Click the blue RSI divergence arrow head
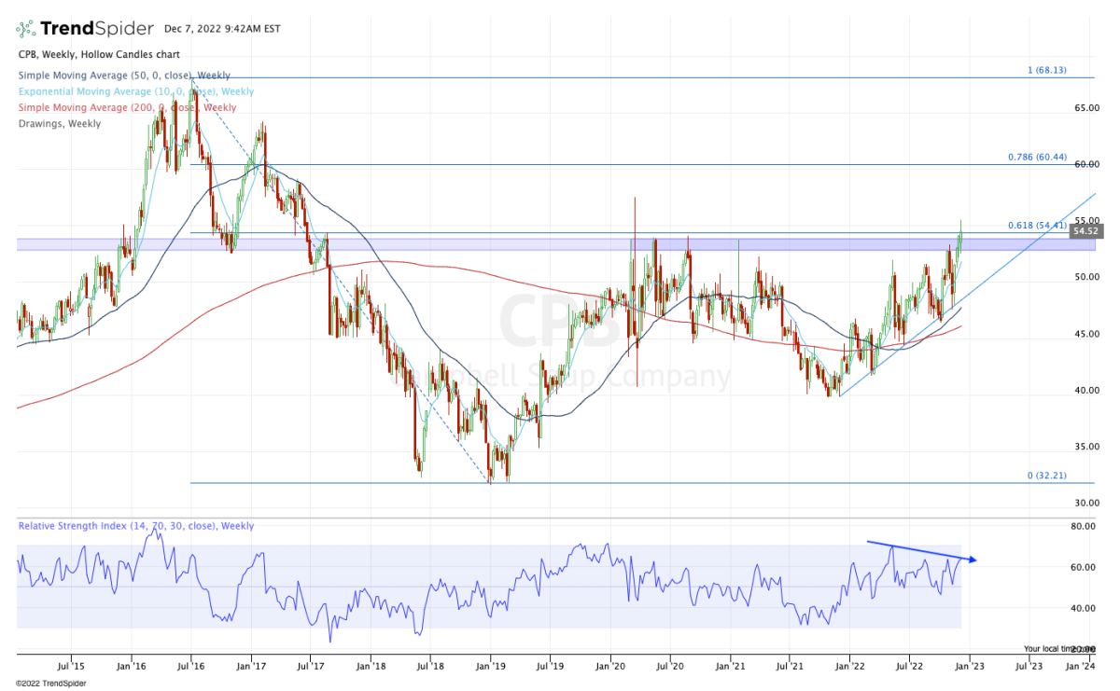Screen dimensions: 1120x691 click(x=973, y=560)
